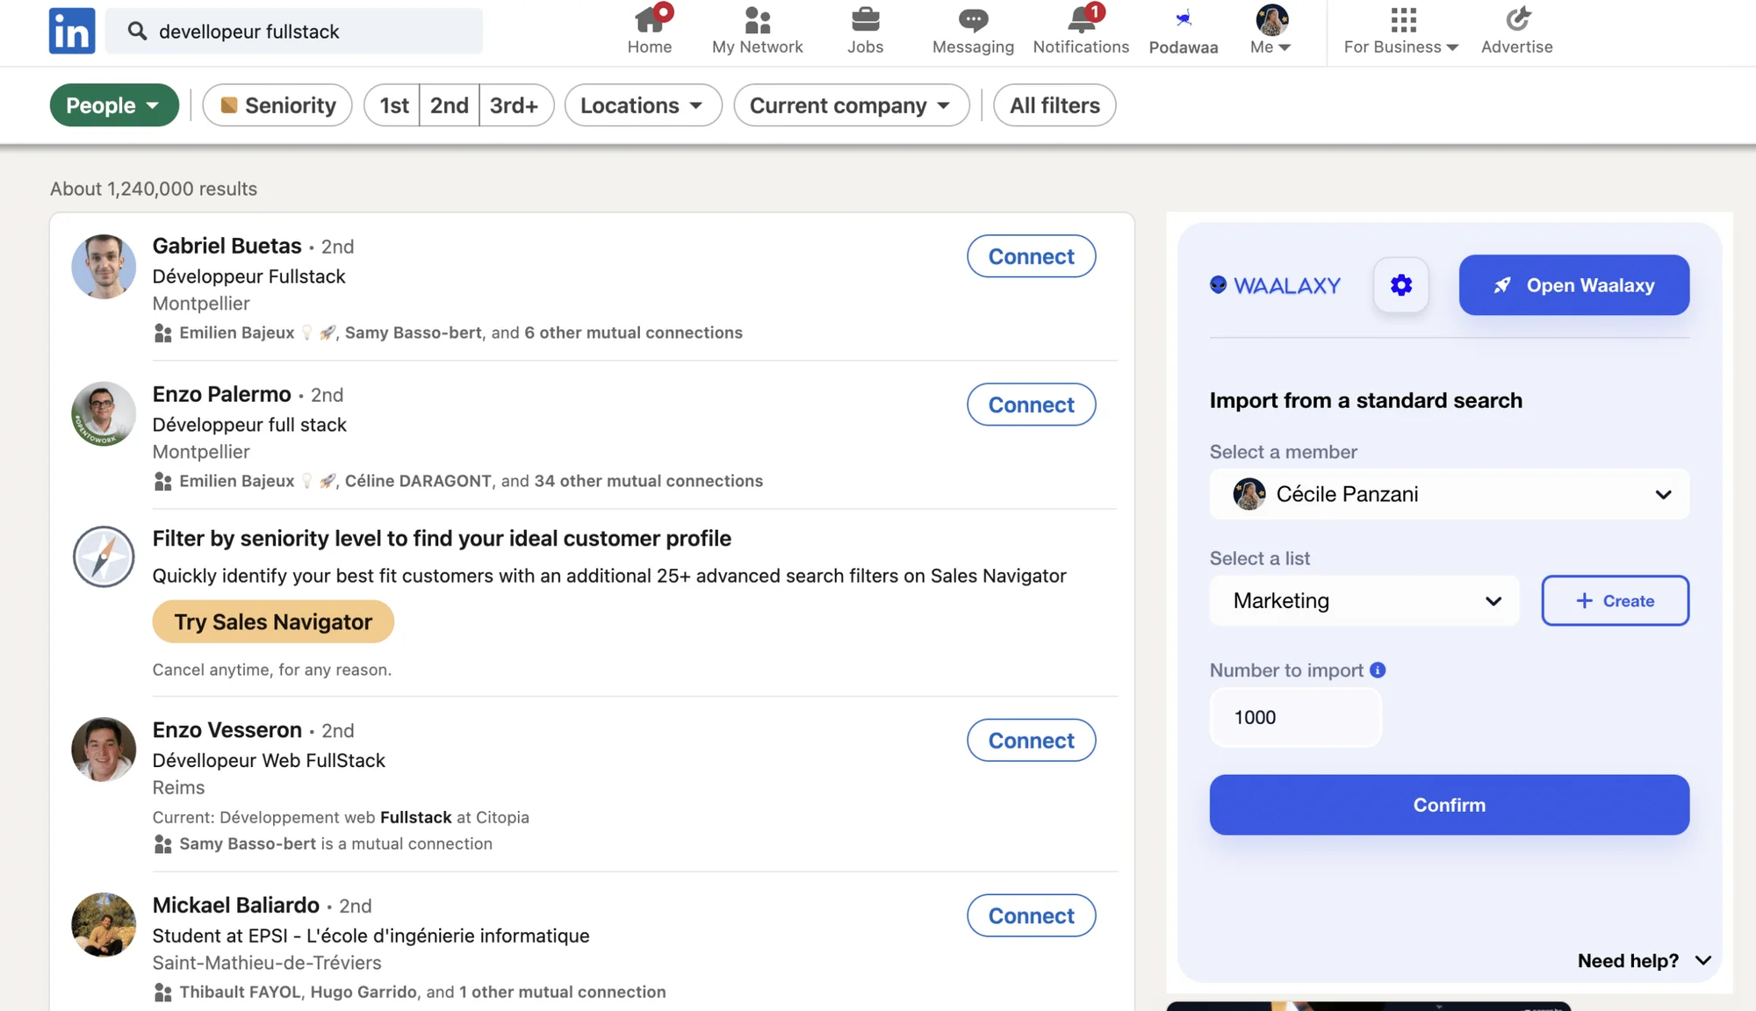This screenshot has height=1011, width=1756.
Task: Click 'Cancel anytime, for any reason.' text
Action: [272, 670]
